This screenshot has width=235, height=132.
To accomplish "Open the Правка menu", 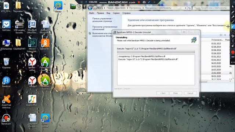I will pos(100,13).
